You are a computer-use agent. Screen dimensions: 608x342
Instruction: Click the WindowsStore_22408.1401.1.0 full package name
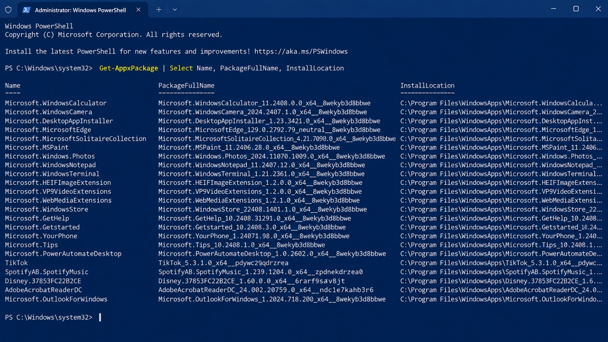(263, 209)
